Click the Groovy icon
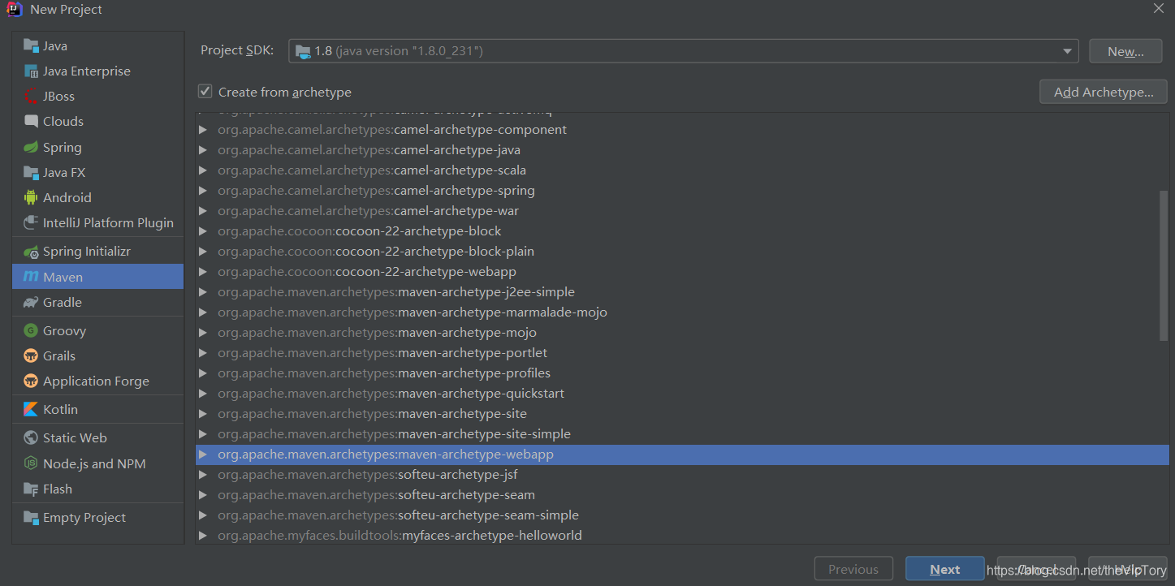Screen dimensions: 1175x586 tap(31, 330)
